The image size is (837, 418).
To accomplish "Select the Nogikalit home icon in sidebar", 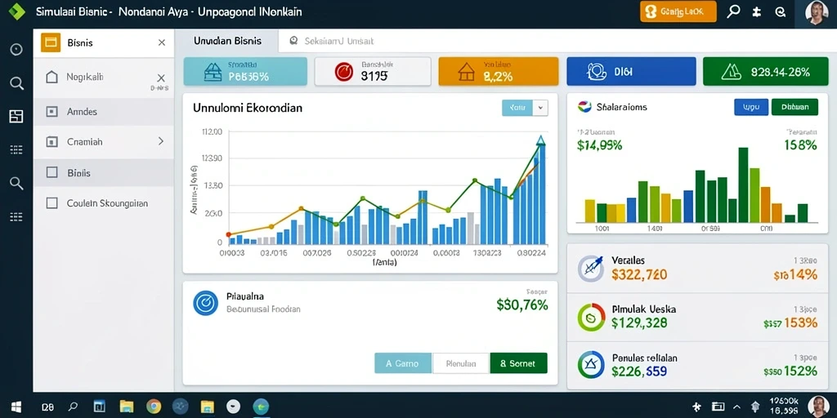I will click(51, 78).
